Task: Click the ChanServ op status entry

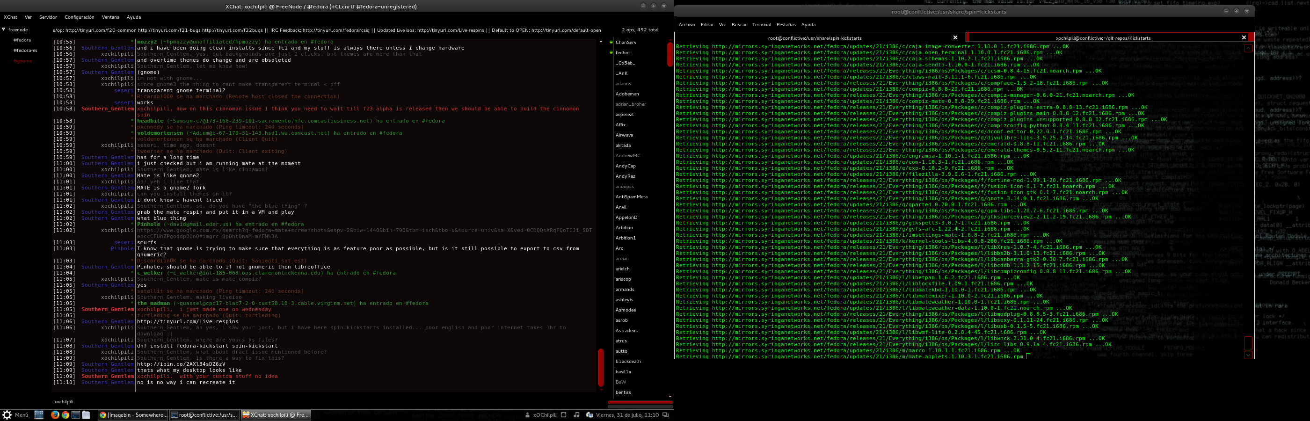Action: 626,42
